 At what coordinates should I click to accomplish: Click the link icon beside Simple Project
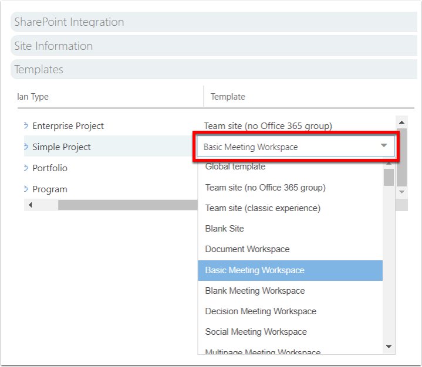(26, 147)
